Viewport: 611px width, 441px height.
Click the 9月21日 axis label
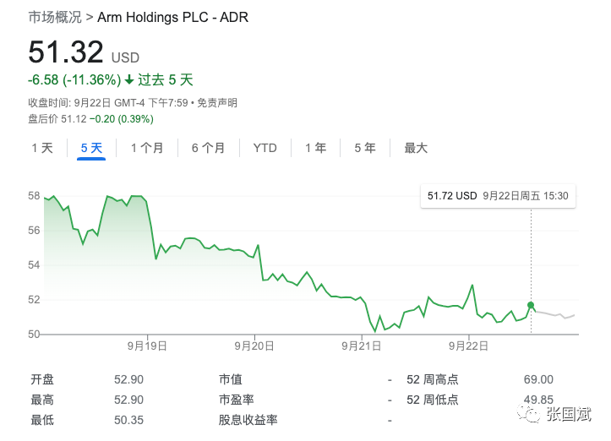tap(362, 346)
